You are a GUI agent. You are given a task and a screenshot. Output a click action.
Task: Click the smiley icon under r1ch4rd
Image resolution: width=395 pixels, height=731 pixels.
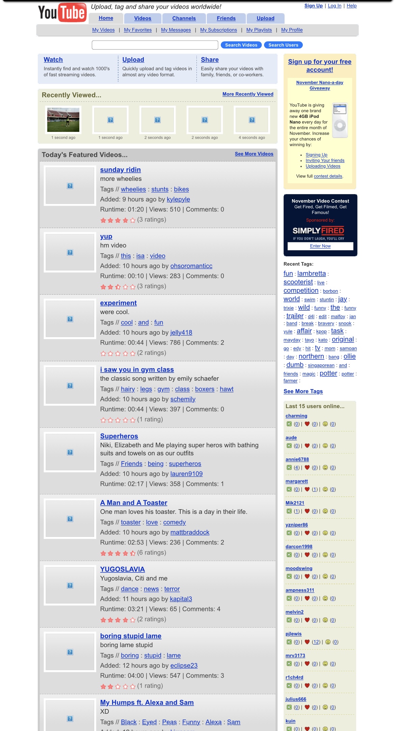325,686
